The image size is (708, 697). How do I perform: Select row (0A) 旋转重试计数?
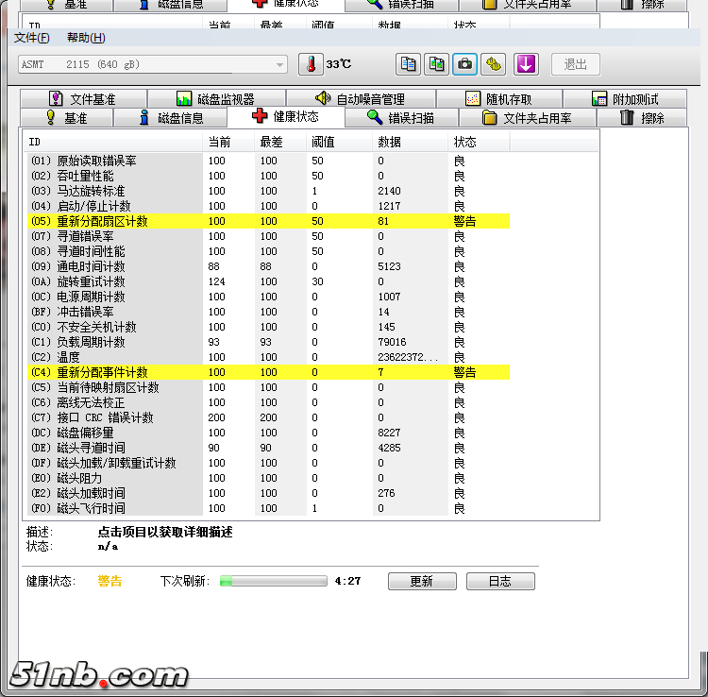[x=268, y=281]
